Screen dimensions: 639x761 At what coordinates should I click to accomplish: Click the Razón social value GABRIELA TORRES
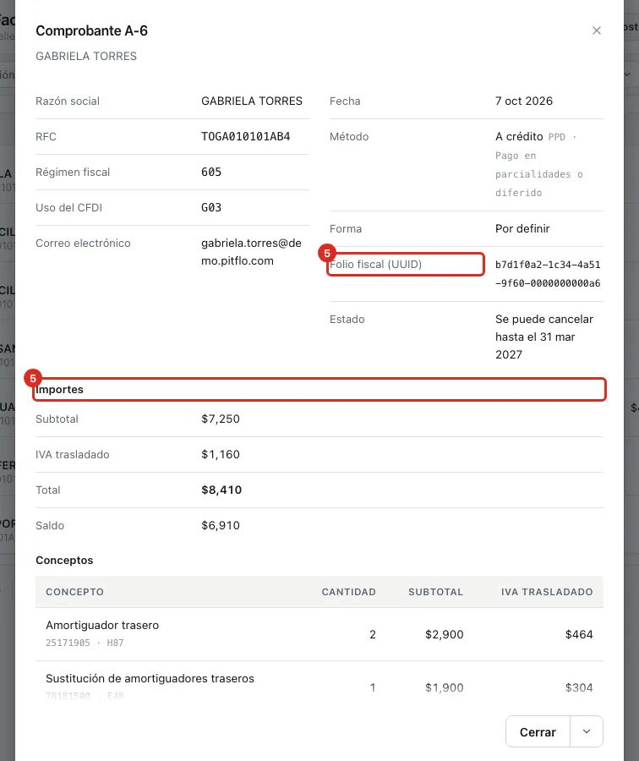tap(251, 101)
